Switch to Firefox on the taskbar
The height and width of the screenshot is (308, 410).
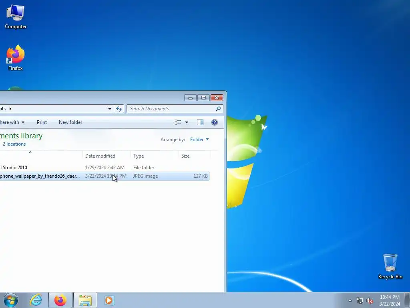point(60,300)
